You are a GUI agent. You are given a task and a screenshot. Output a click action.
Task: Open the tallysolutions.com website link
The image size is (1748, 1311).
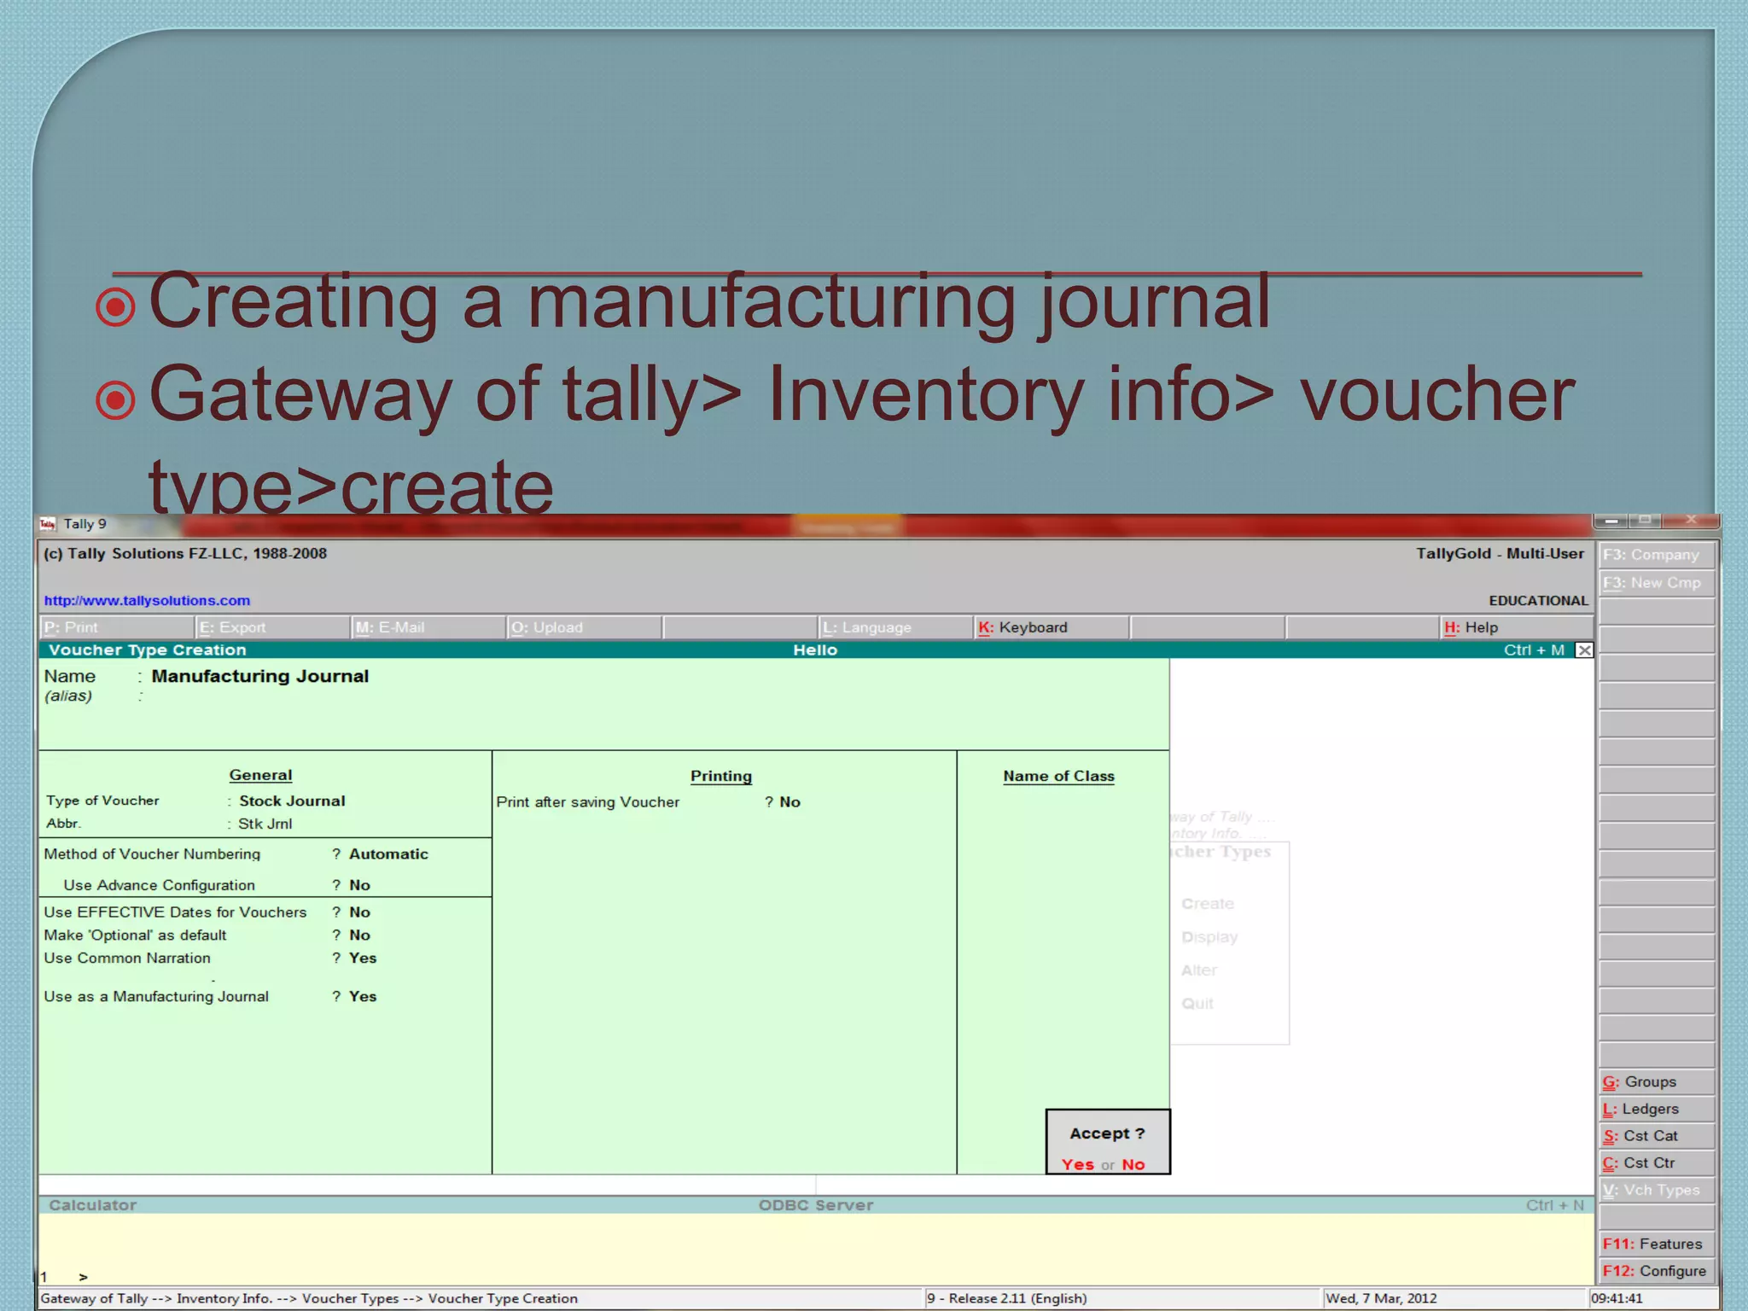[147, 600]
